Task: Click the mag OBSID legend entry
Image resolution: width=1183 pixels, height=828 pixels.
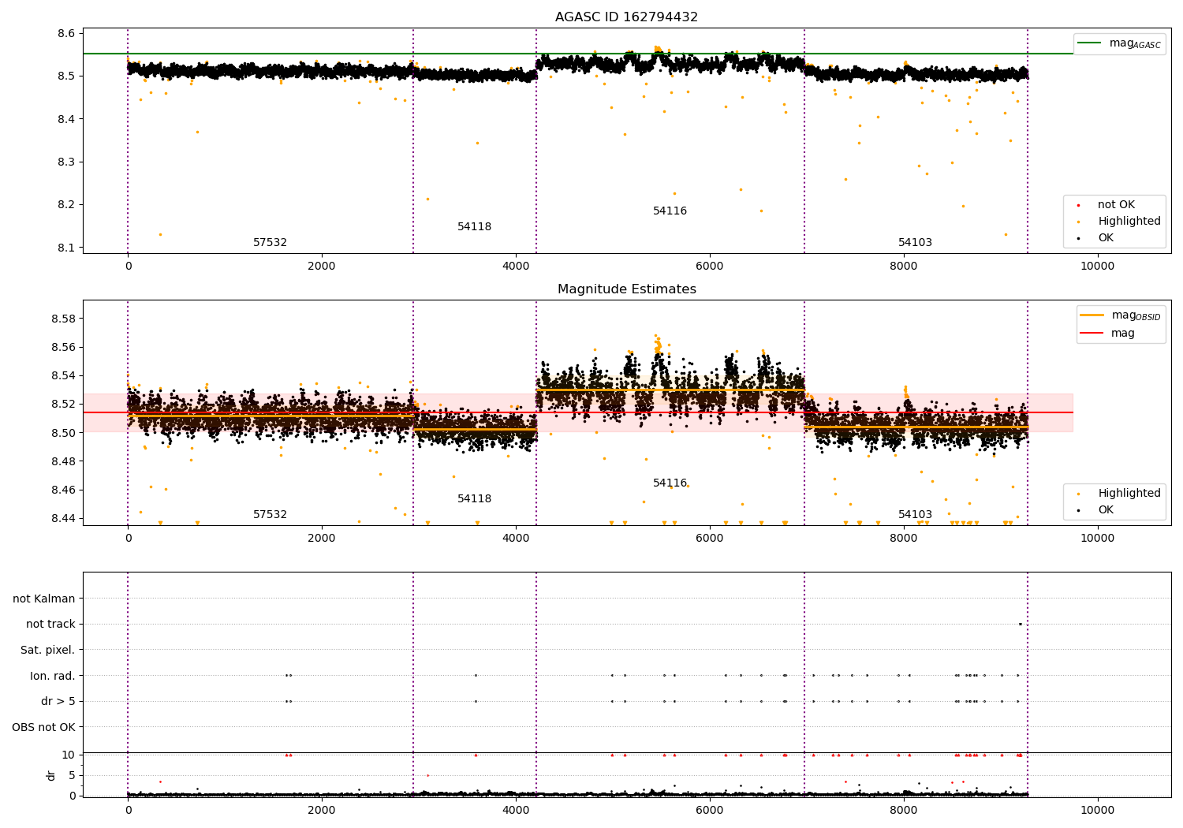Action: [1120, 315]
